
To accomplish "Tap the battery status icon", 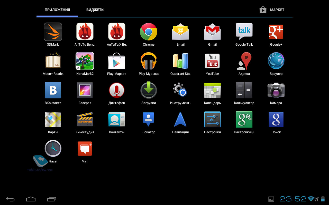I will click(x=323, y=199).
